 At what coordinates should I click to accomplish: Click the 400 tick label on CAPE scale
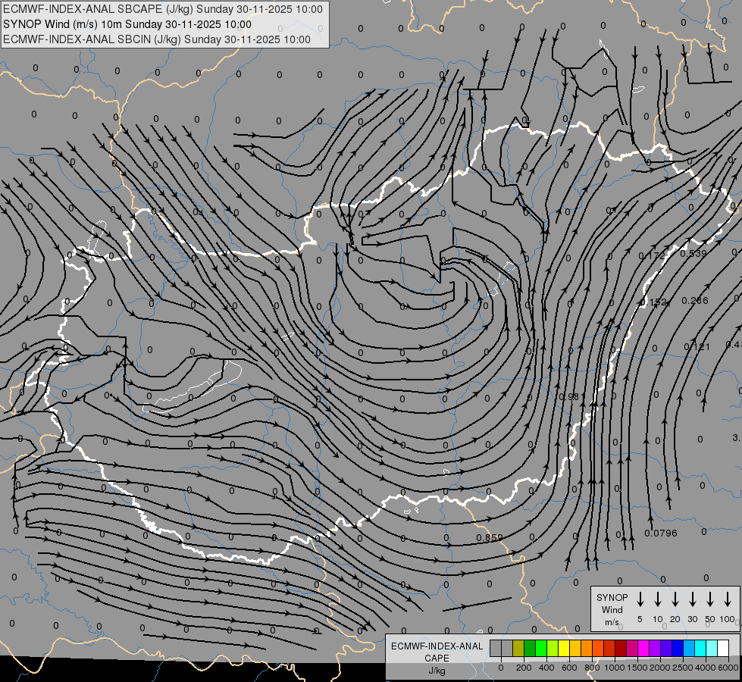546,668
